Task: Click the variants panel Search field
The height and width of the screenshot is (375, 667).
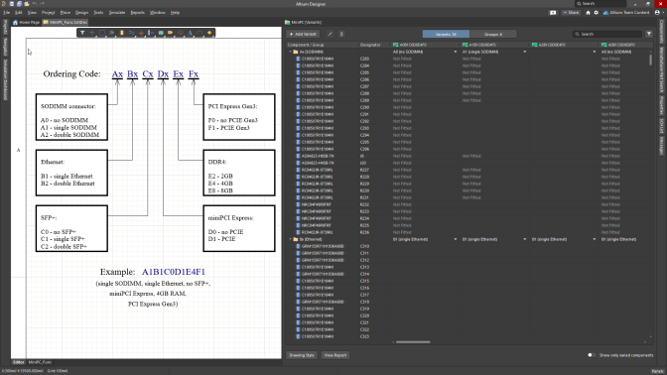Action: click(x=608, y=34)
